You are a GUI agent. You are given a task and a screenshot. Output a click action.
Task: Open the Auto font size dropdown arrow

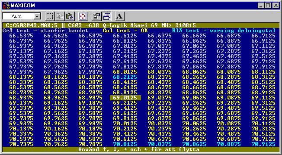pos(37,16)
